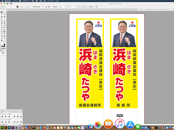Screen dimensions: 174x130
Task: Select the Hand tool
Action: tap(2, 40)
